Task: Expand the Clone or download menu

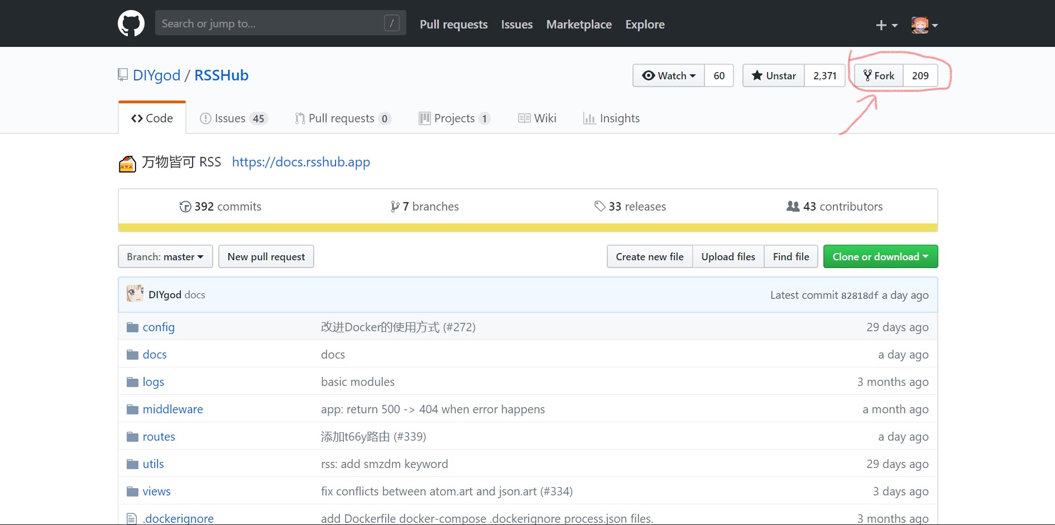Action: [x=880, y=256]
